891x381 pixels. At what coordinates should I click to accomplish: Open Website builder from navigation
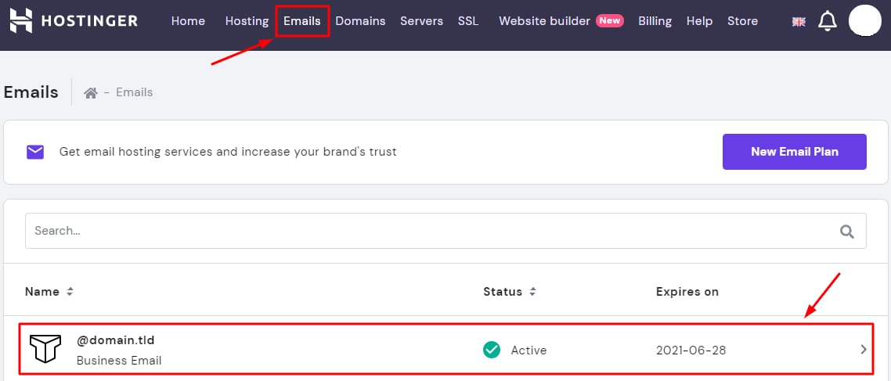[x=544, y=21]
